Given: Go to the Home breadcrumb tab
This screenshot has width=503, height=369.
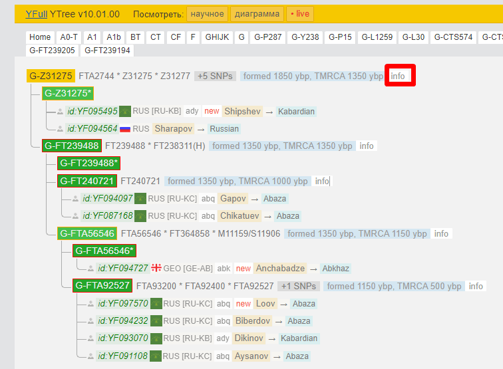Looking at the screenshot, I should click(40, 37).
